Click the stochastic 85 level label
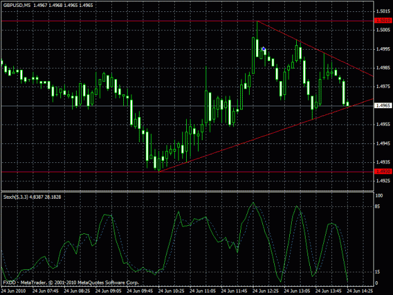The width and height of the screenshot is (393, 295). pos(378,206)
